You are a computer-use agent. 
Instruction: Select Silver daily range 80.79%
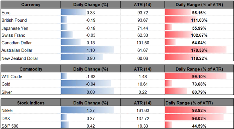tap(199, 92)
